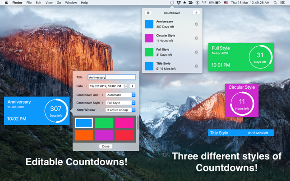Open the Countdown Style dropdown set to Full Style

click(120, 103)
